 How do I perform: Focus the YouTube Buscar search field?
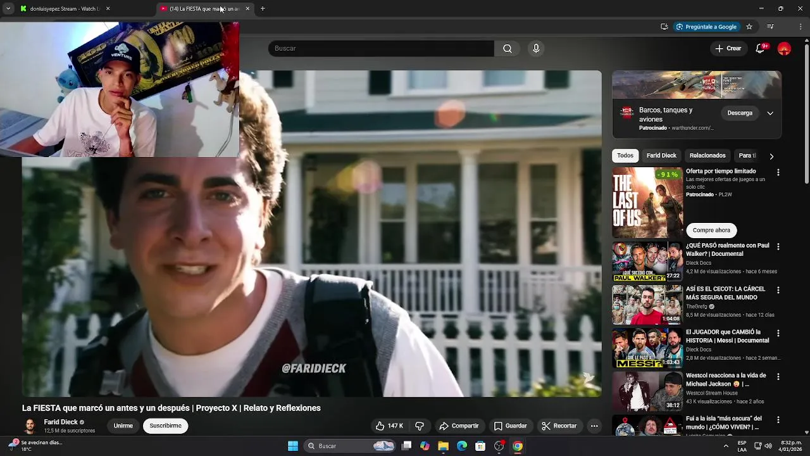coord(381,49)
